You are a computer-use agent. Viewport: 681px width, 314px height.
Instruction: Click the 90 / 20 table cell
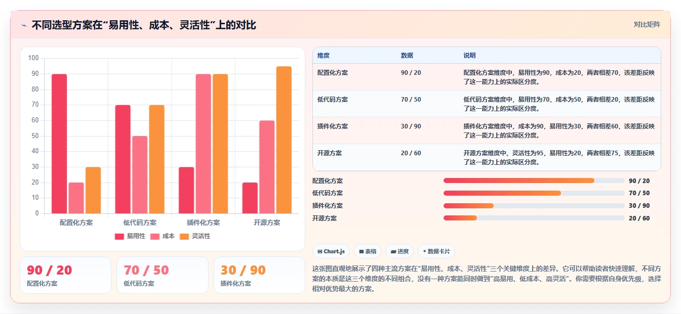[x=411, y=73]
